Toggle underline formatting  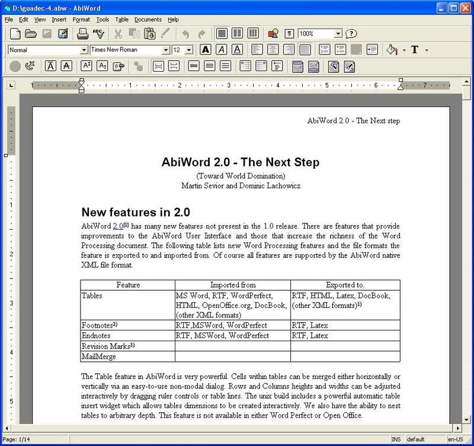(238, 50)
